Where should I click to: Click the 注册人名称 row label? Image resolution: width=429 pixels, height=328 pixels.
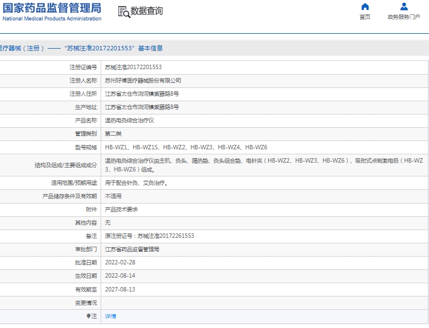[83, 81]
